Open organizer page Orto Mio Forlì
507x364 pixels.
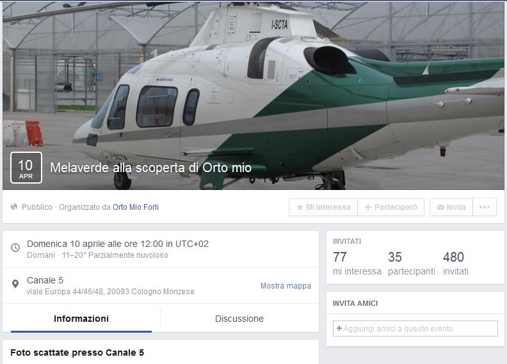[136, 207]
